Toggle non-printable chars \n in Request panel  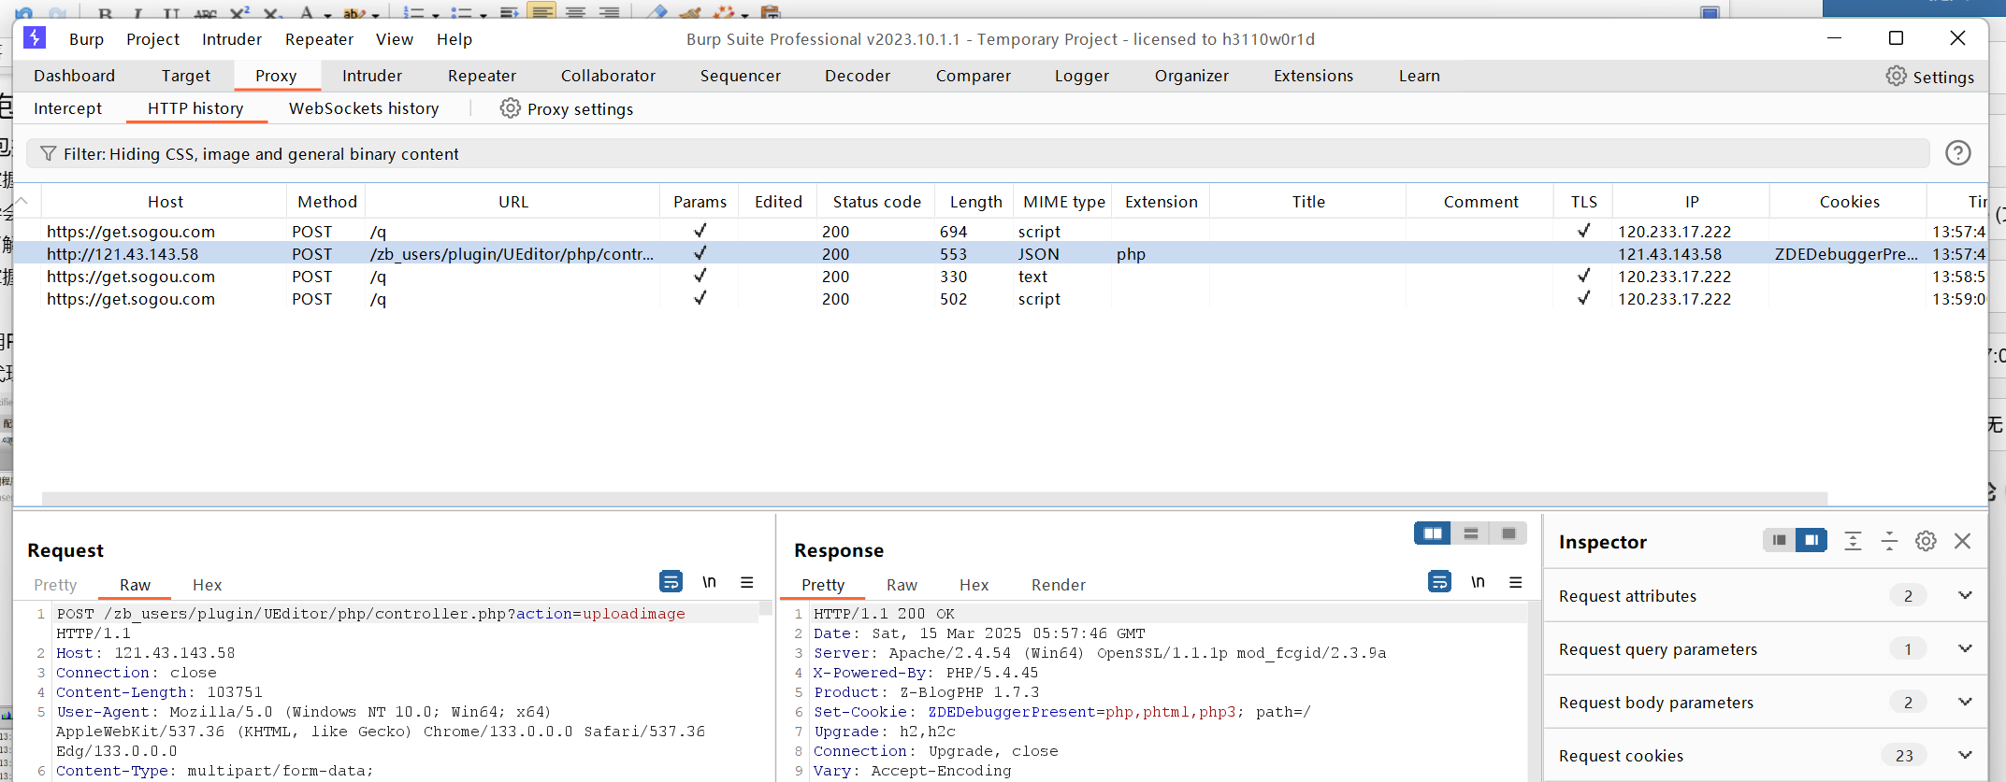[x=709, y=582]
